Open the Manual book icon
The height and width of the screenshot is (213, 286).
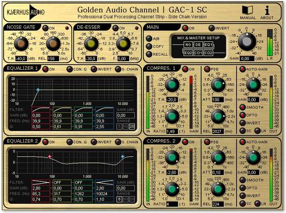248,10
